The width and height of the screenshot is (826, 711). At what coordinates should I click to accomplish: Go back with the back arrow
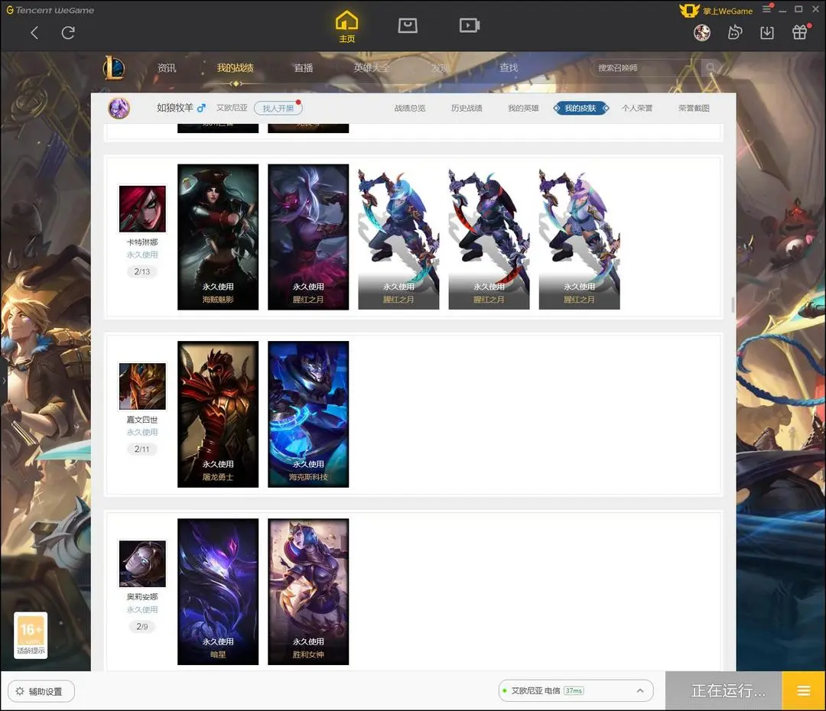pos(34,33)
